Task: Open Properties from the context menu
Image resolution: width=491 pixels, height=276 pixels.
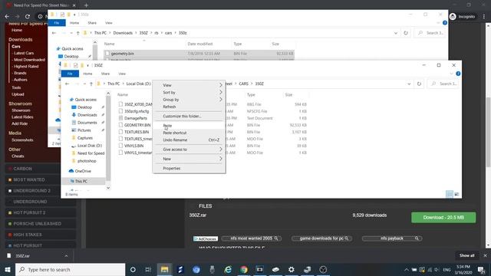Action: [x=172, y=169]
